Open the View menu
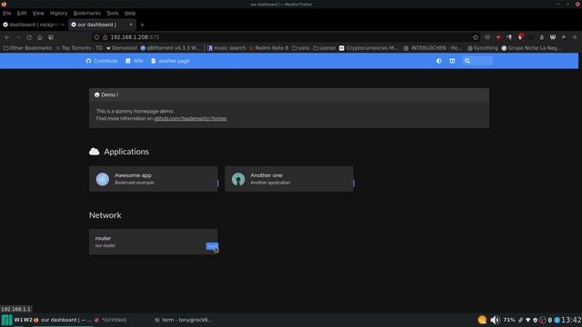This screenshot has width=582, height=327. point(38,14)
